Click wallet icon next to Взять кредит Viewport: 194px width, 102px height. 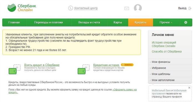[x=14, y=69]
